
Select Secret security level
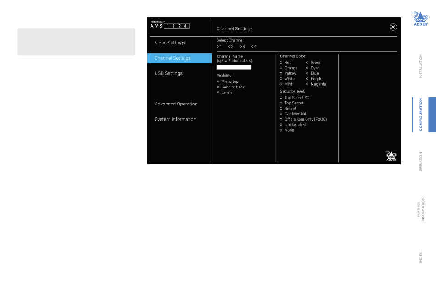pos(281,109)
